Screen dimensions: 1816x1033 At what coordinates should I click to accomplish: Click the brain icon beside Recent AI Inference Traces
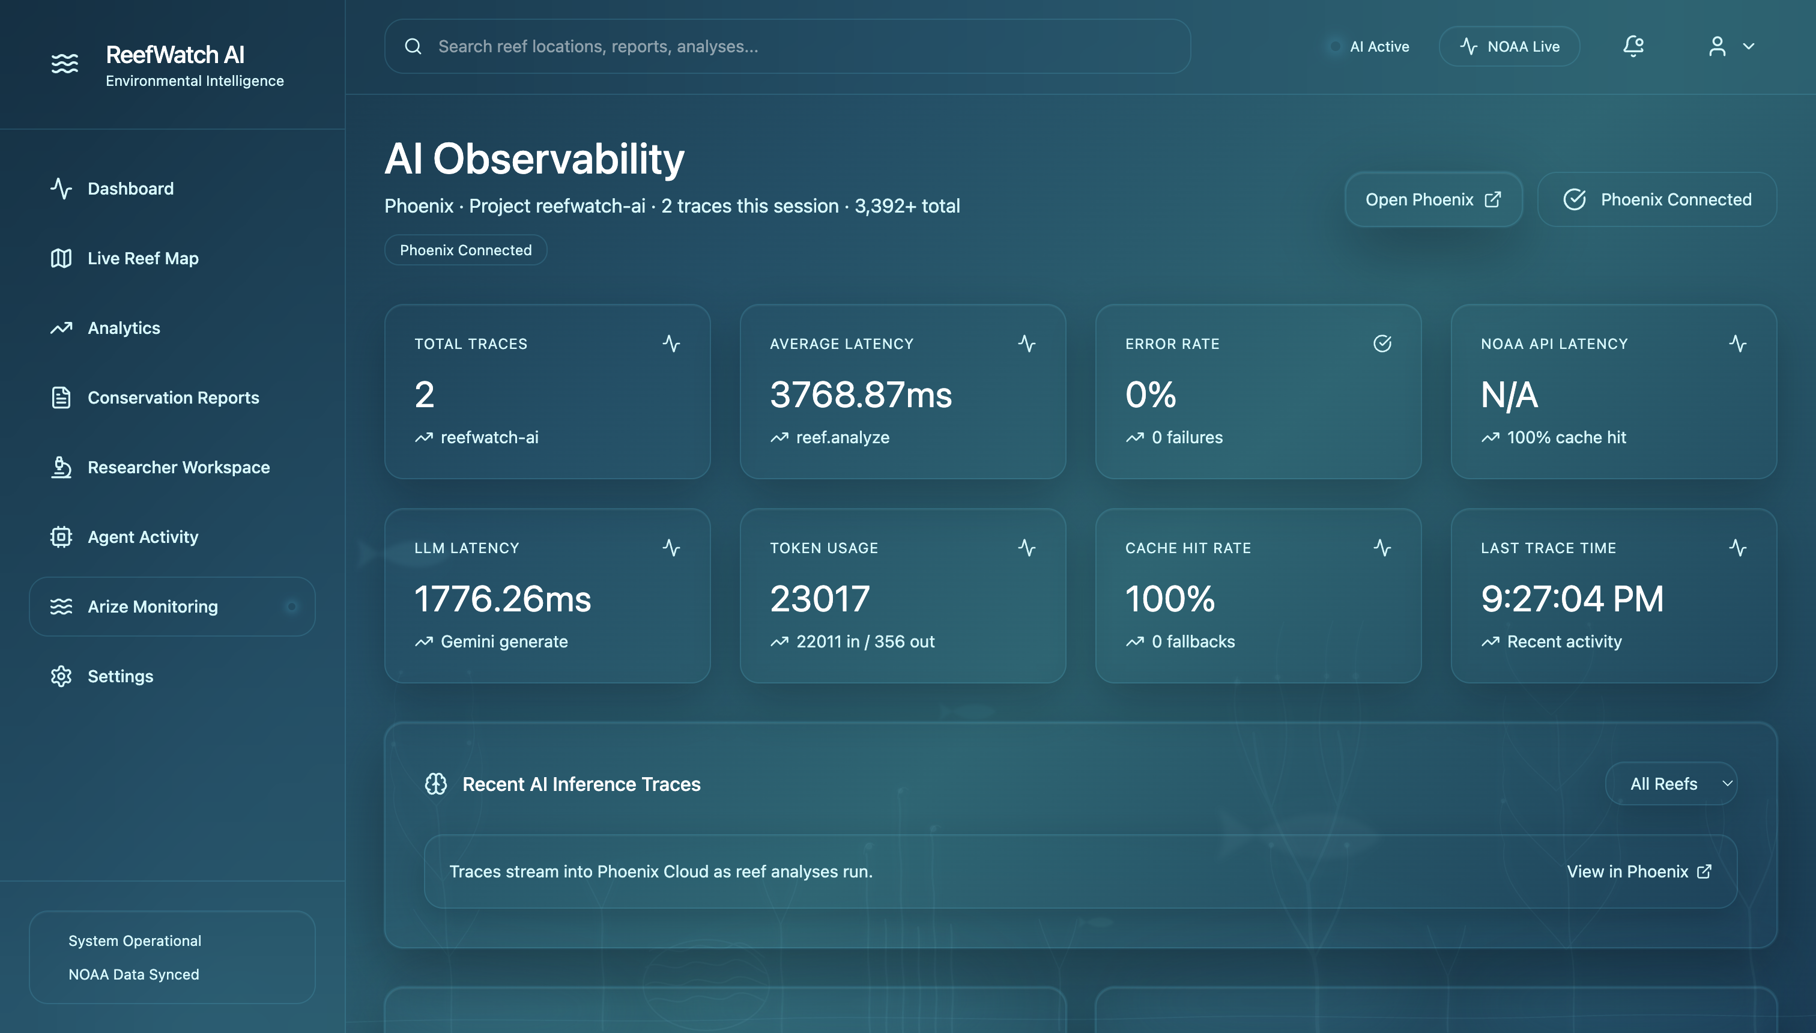tap(435, 784)
